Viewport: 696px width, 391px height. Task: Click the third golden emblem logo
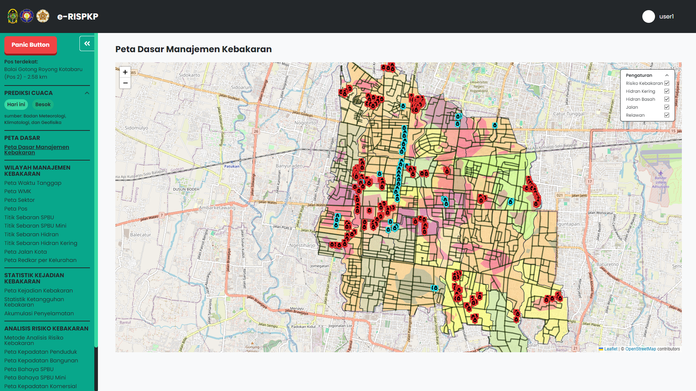click(43, 16)
